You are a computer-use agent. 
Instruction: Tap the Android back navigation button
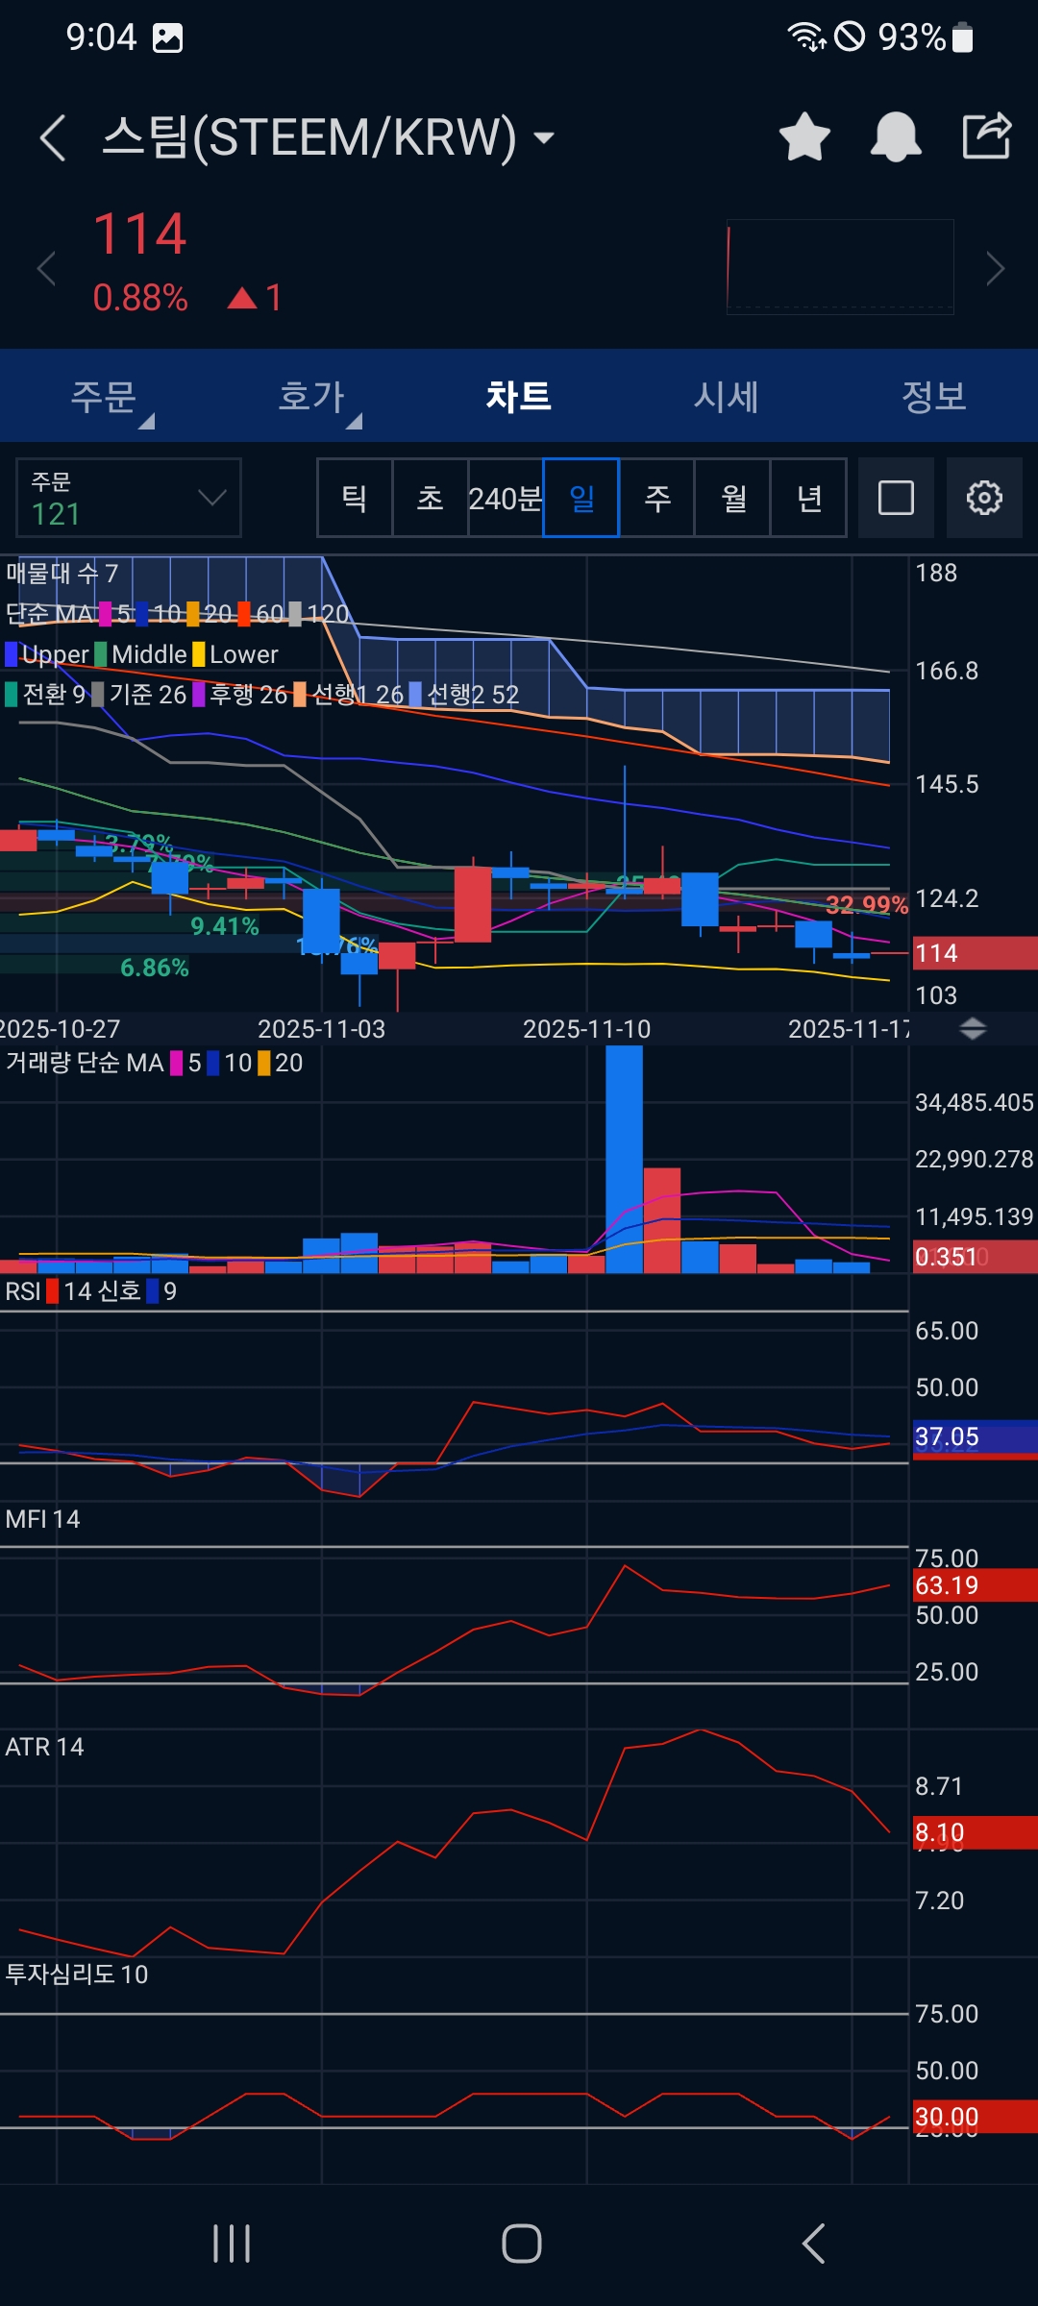pyautogui.click(x=813, y=2244)
